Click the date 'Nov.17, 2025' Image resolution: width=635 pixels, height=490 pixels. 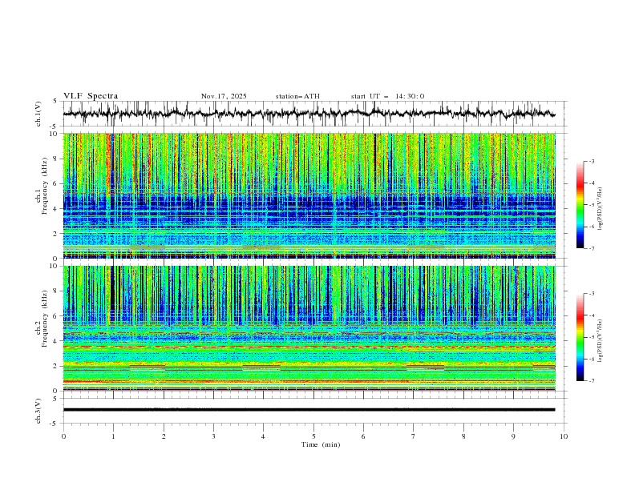[224, 96]
